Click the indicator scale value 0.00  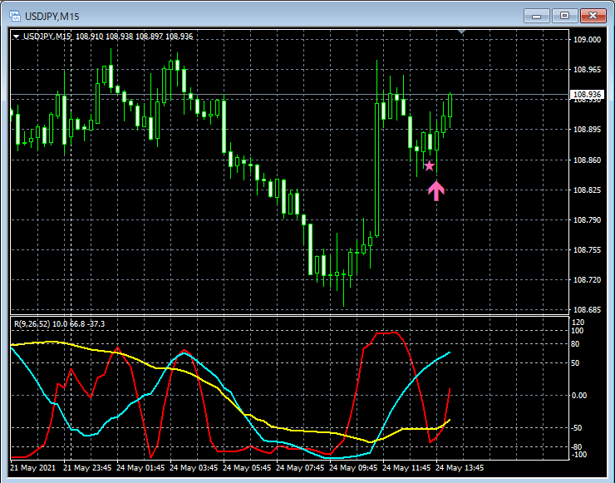[x=579, y=395]
